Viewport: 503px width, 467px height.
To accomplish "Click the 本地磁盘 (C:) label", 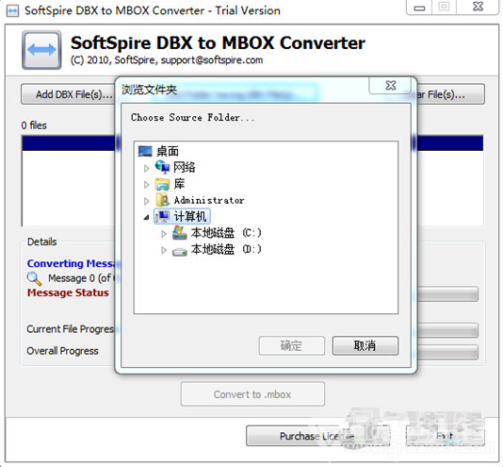I will pos(226,233).
